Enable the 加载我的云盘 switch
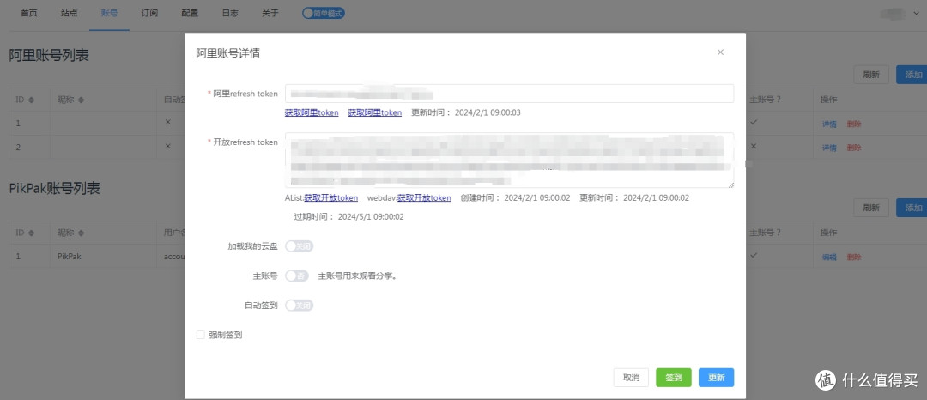Screen dimensions: 927x400 pyautogui.click(x=300, y=245)
